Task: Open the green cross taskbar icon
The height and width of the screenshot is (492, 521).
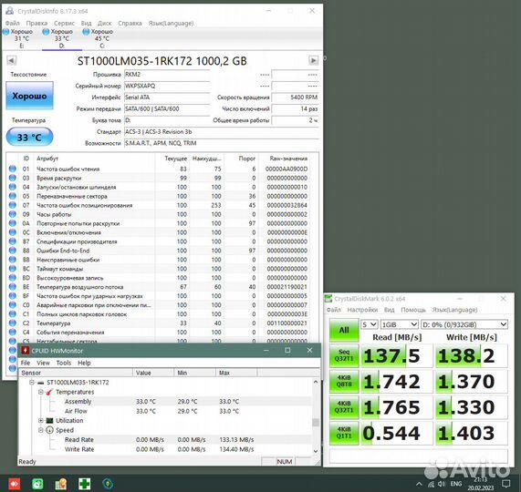Action: 84,484
